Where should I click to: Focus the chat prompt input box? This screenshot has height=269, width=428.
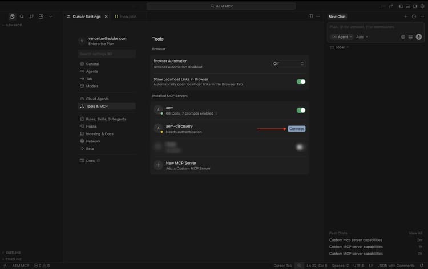[x=375, y=27]
